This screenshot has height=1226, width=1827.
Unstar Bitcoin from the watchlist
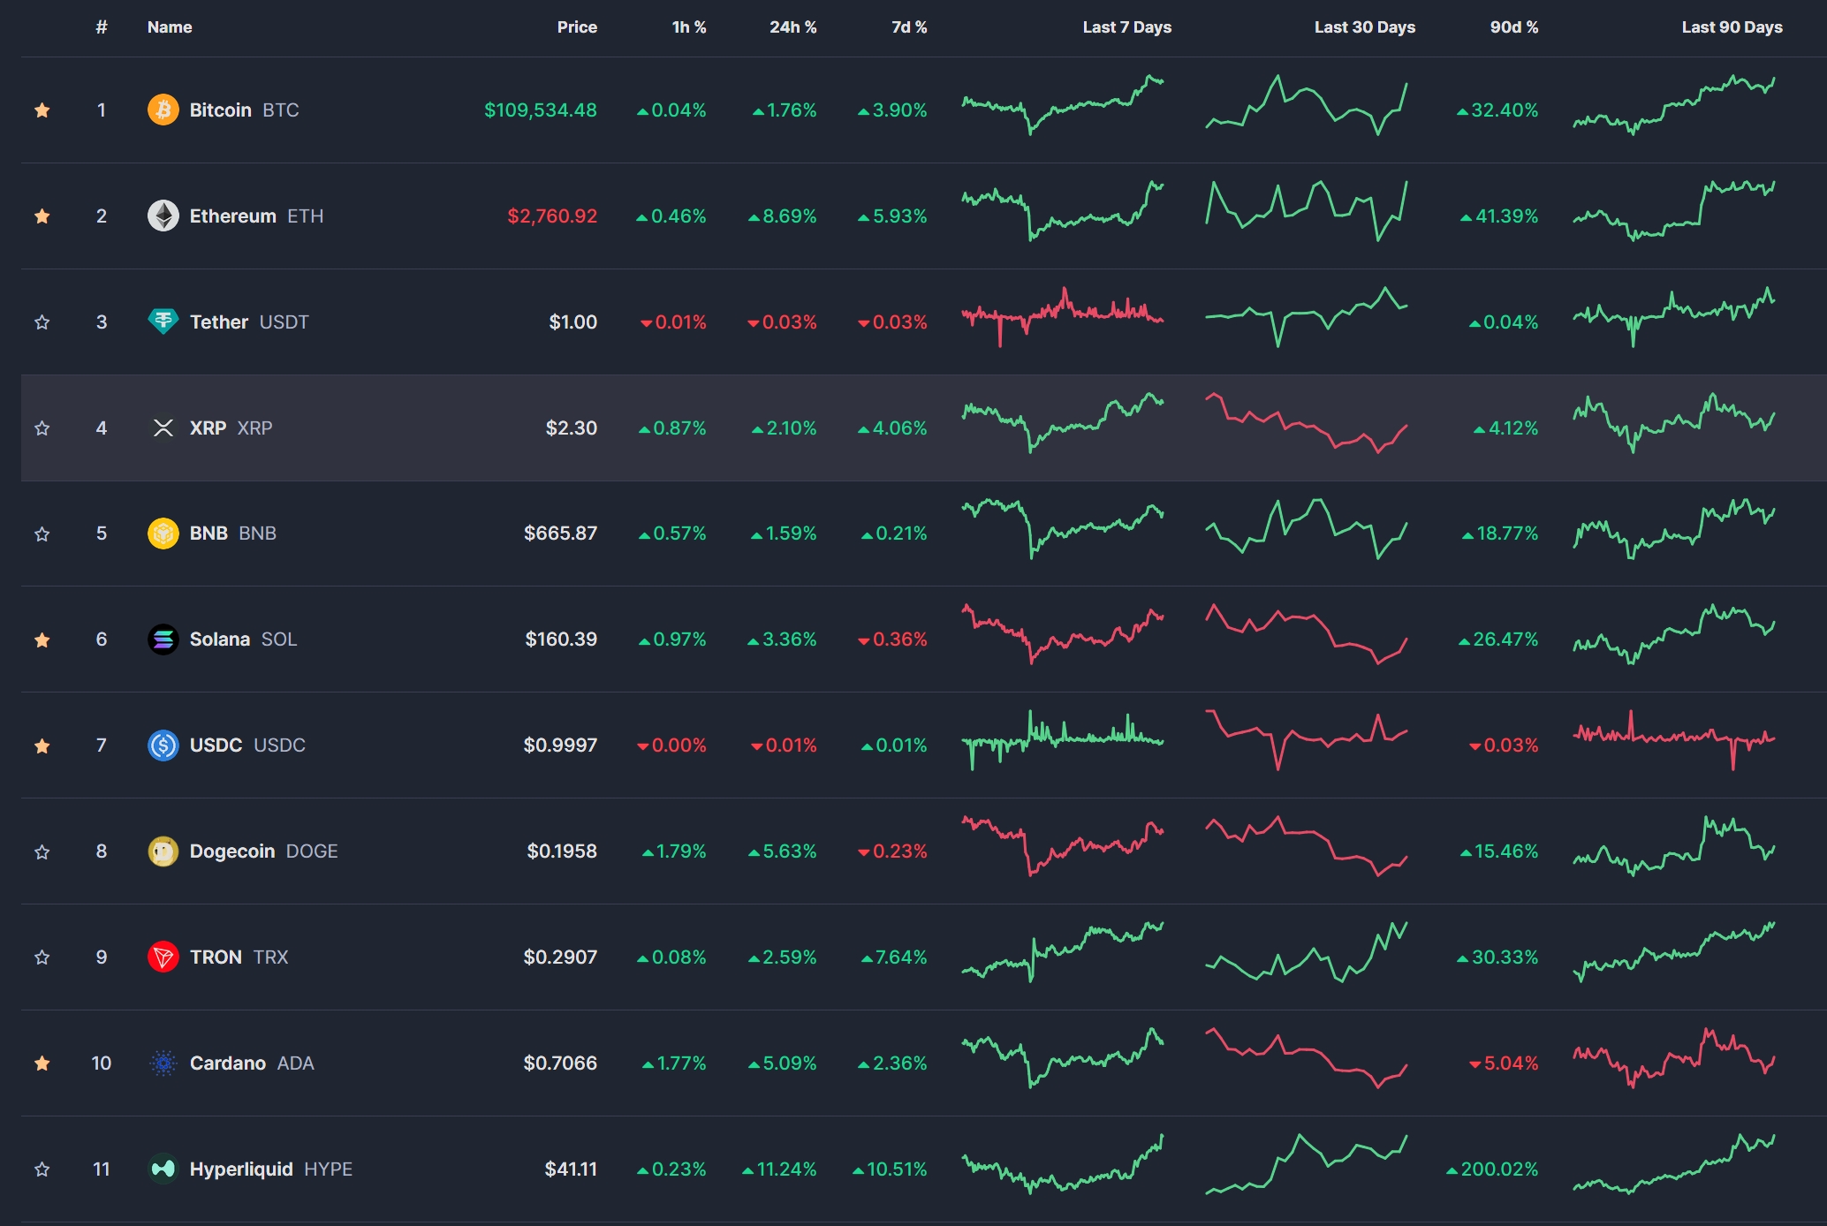click(42, 110)
